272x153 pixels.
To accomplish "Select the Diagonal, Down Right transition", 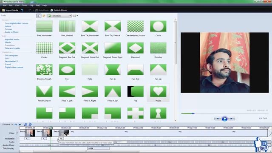I will [113, 48].
